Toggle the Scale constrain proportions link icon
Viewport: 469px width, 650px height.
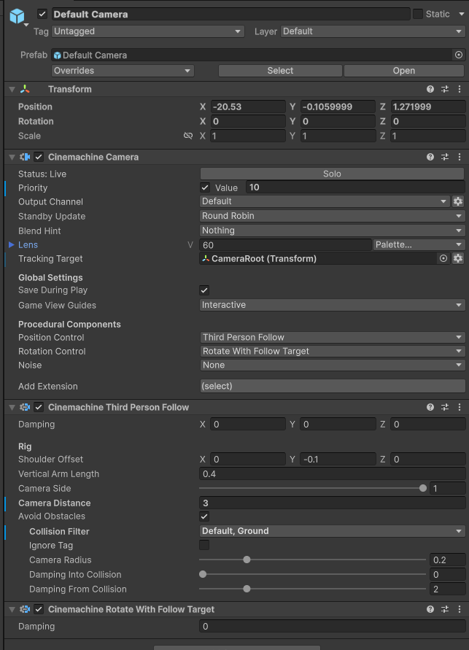tap(188, 136)
